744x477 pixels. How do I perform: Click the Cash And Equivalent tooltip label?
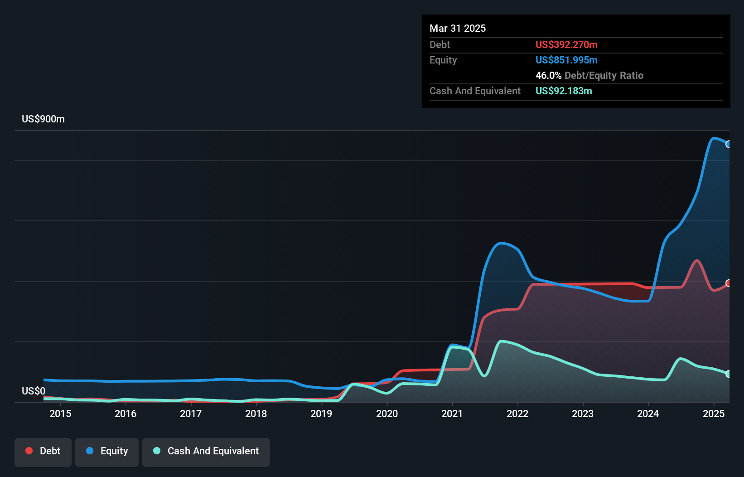click(x=475, y=91)
